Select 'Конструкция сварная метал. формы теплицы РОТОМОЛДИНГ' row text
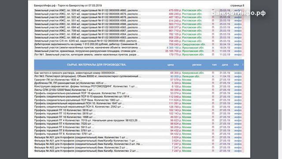Image resolution: width=282 pixels, height=159 pixels. point(86,87)
